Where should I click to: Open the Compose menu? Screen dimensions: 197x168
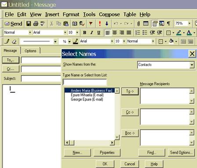(109, 14)
